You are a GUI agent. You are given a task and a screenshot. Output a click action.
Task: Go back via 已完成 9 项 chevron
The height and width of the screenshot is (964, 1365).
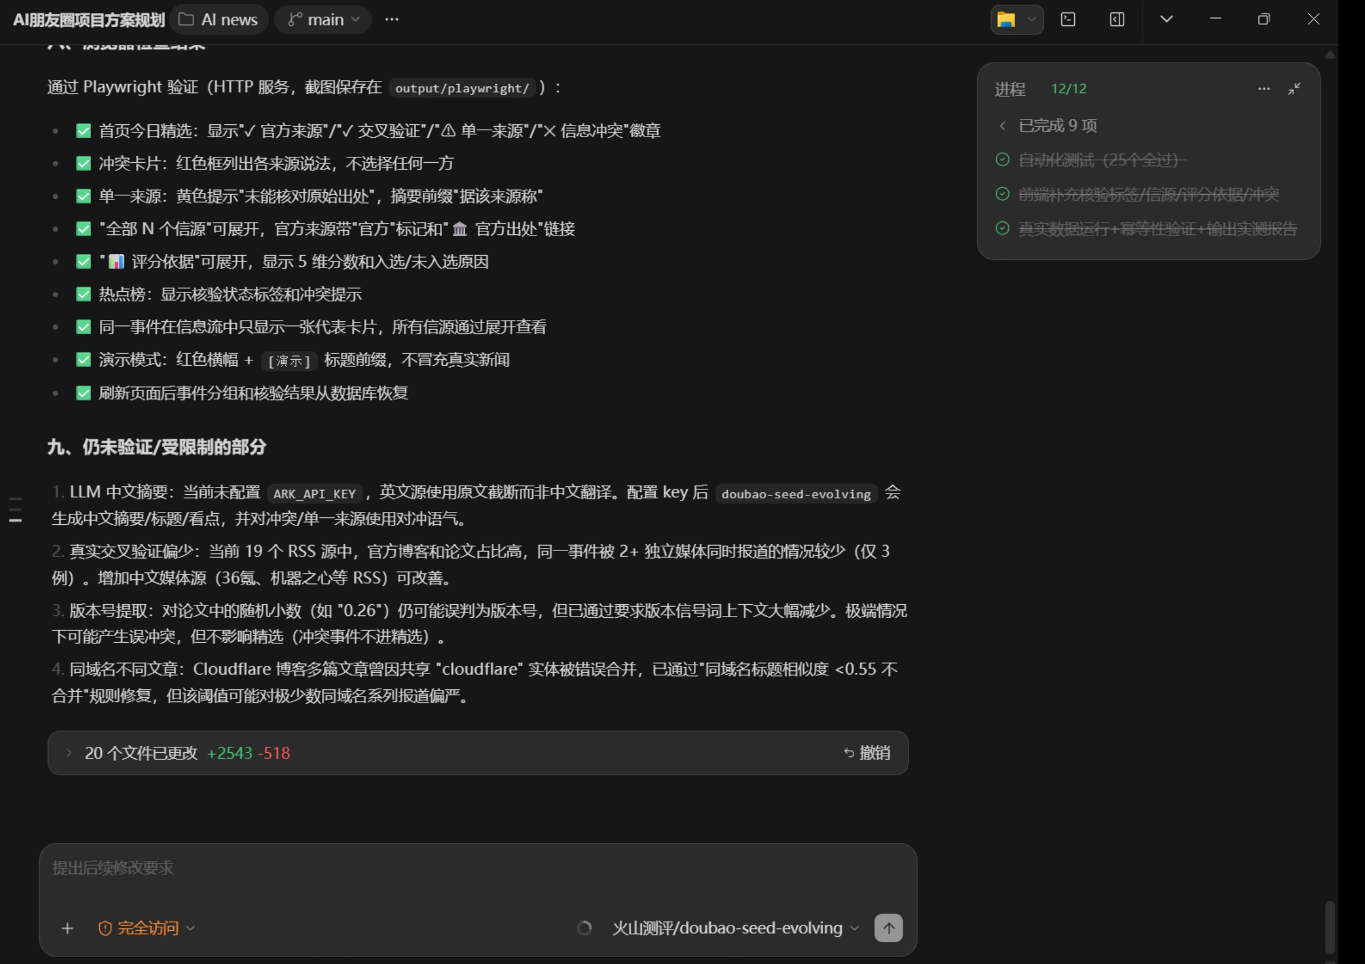(1003, 125)
